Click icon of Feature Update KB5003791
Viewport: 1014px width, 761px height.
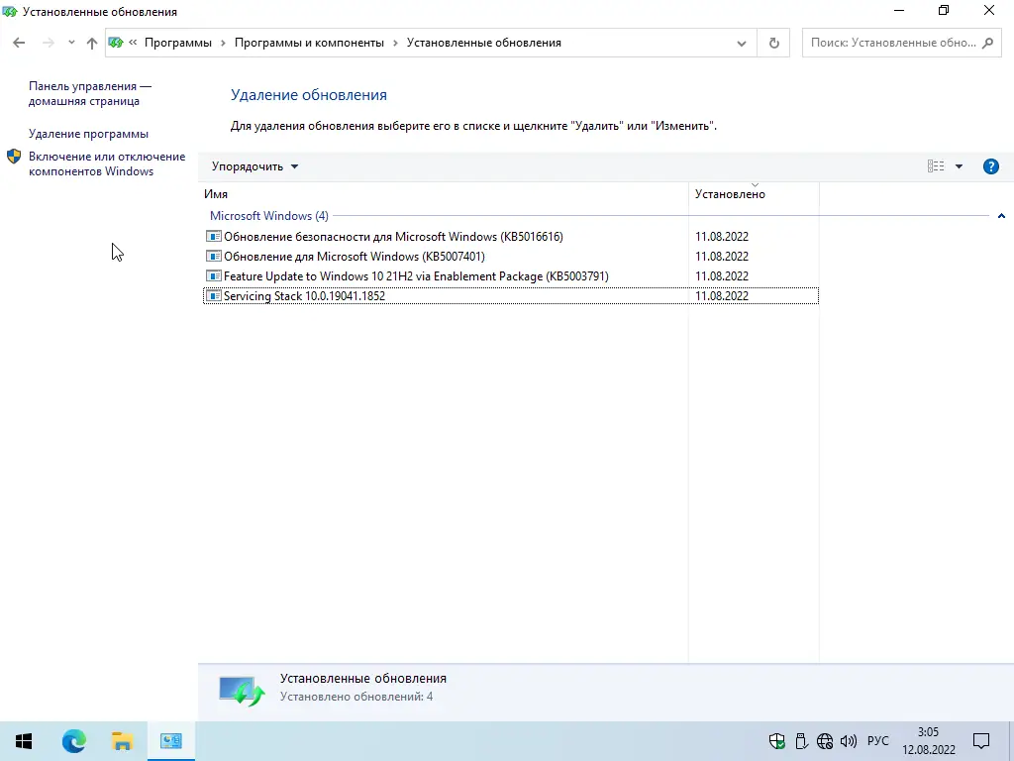(x=214, y=276)
